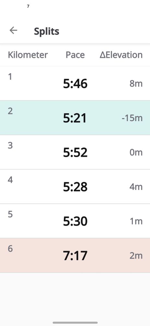
Task: Tap the 7:17 pace value
Action: tap(75, 256)
